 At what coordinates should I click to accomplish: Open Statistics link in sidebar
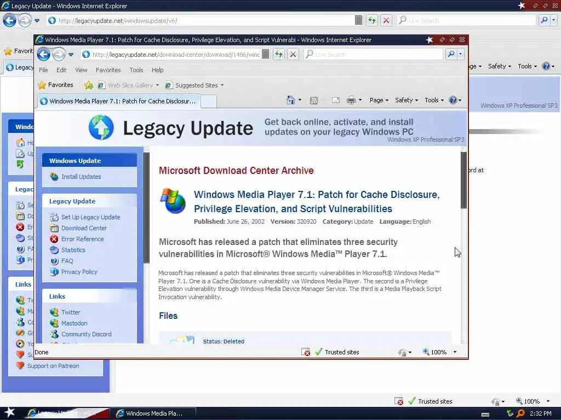[73, 250]
